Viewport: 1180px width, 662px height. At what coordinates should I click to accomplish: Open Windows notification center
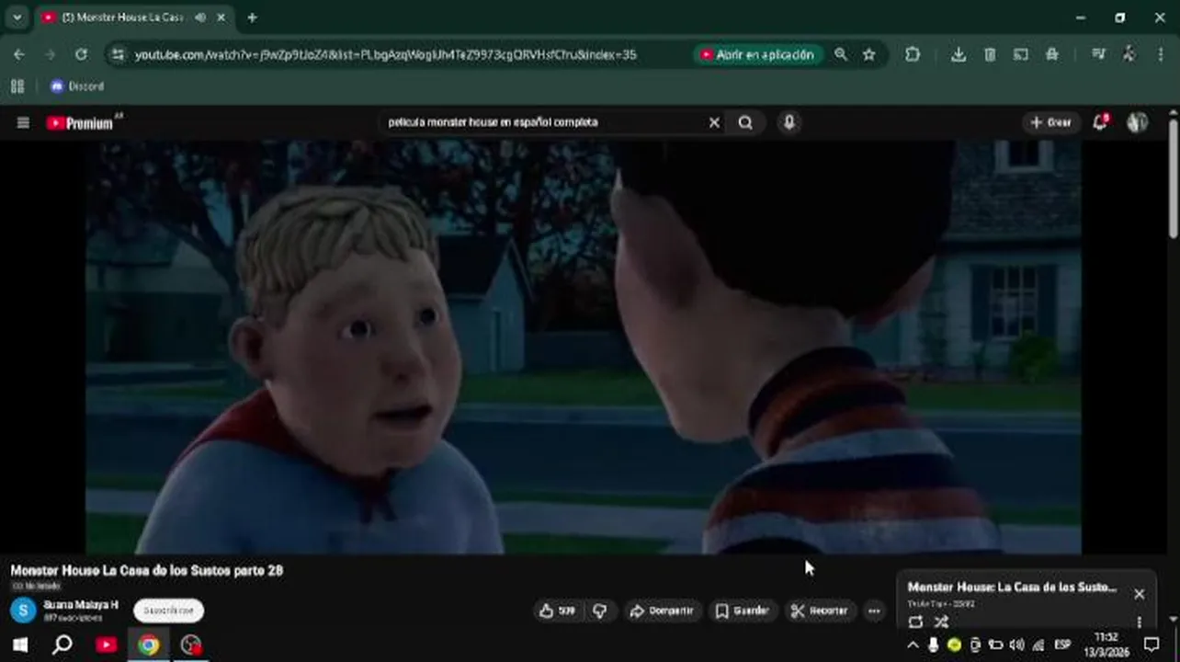[1152, 645]
